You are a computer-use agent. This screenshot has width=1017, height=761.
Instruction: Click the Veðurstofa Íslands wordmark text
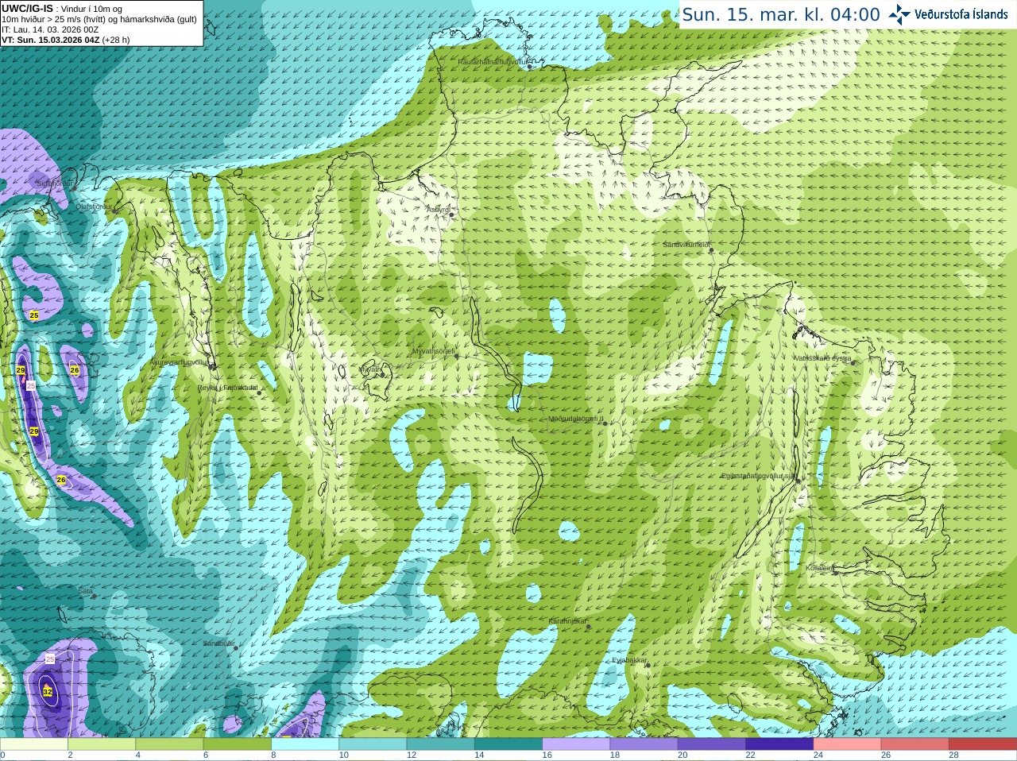[961, 14]
